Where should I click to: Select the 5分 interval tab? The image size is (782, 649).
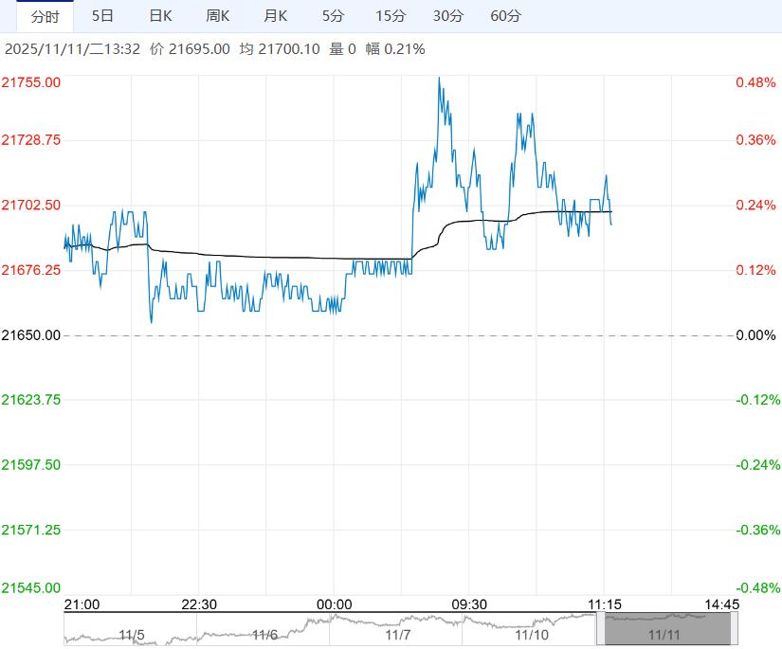pos(334,16)
